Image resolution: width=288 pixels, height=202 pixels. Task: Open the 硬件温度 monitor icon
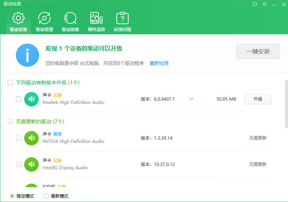96,19
